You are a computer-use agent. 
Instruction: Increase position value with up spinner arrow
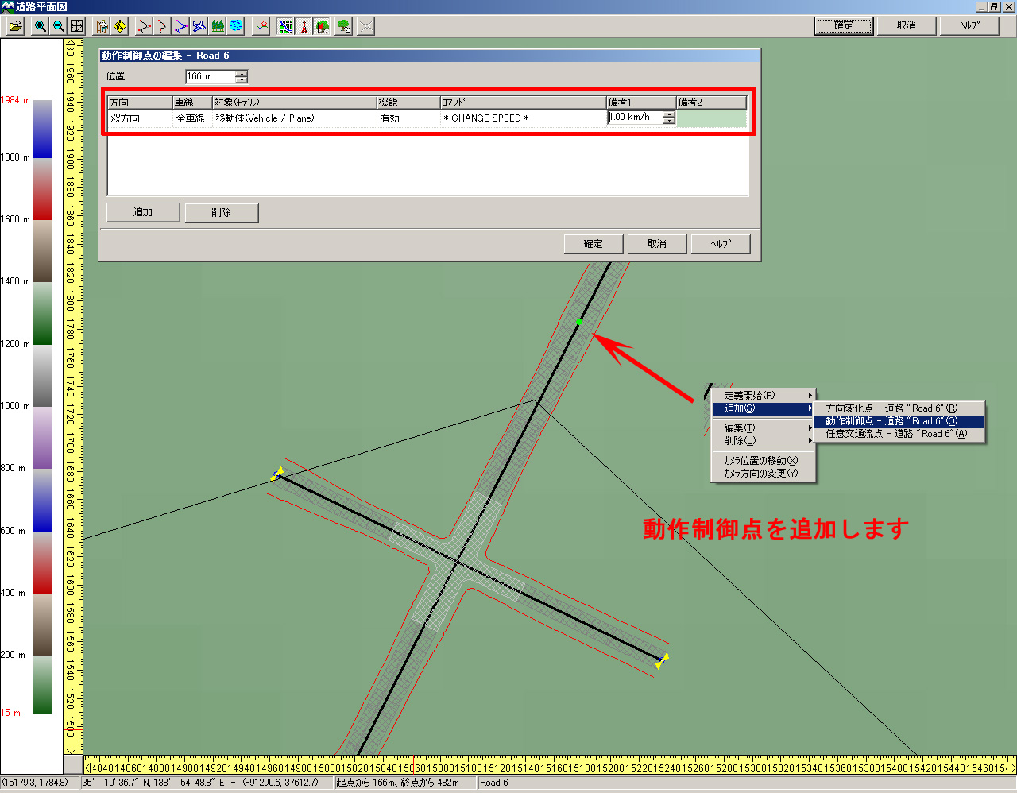coord(242,73)
